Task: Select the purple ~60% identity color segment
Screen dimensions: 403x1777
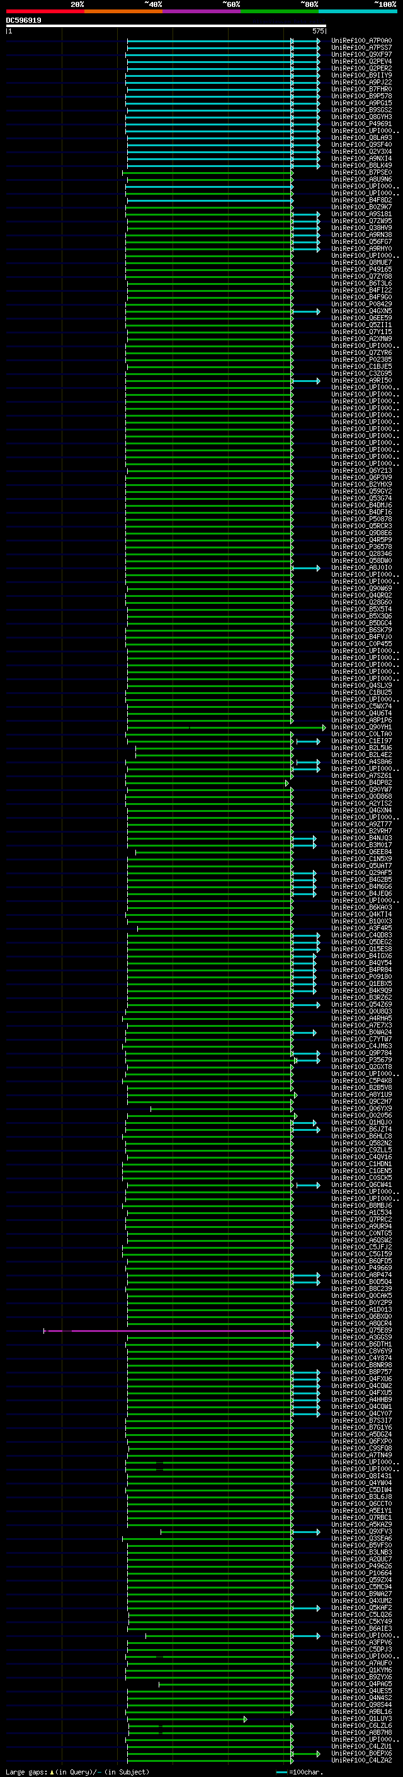Action: [202, 11]
